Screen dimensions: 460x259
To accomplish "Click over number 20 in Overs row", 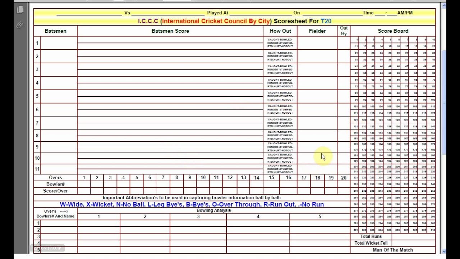I will 344,178.
